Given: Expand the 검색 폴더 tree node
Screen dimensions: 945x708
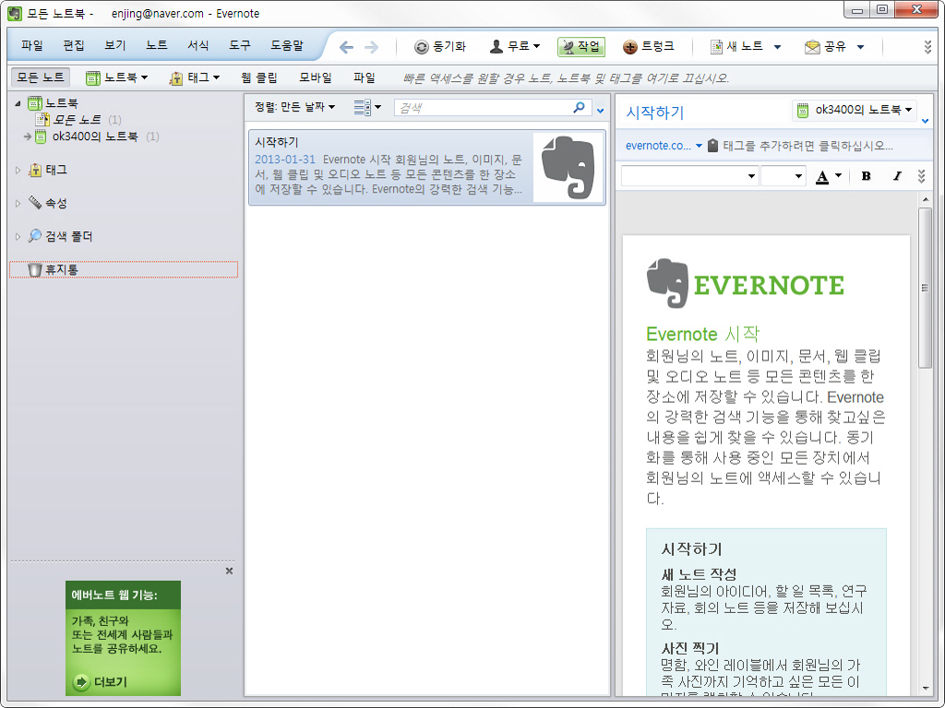Looking at the screenshot, I should click(x=18, y=237).
